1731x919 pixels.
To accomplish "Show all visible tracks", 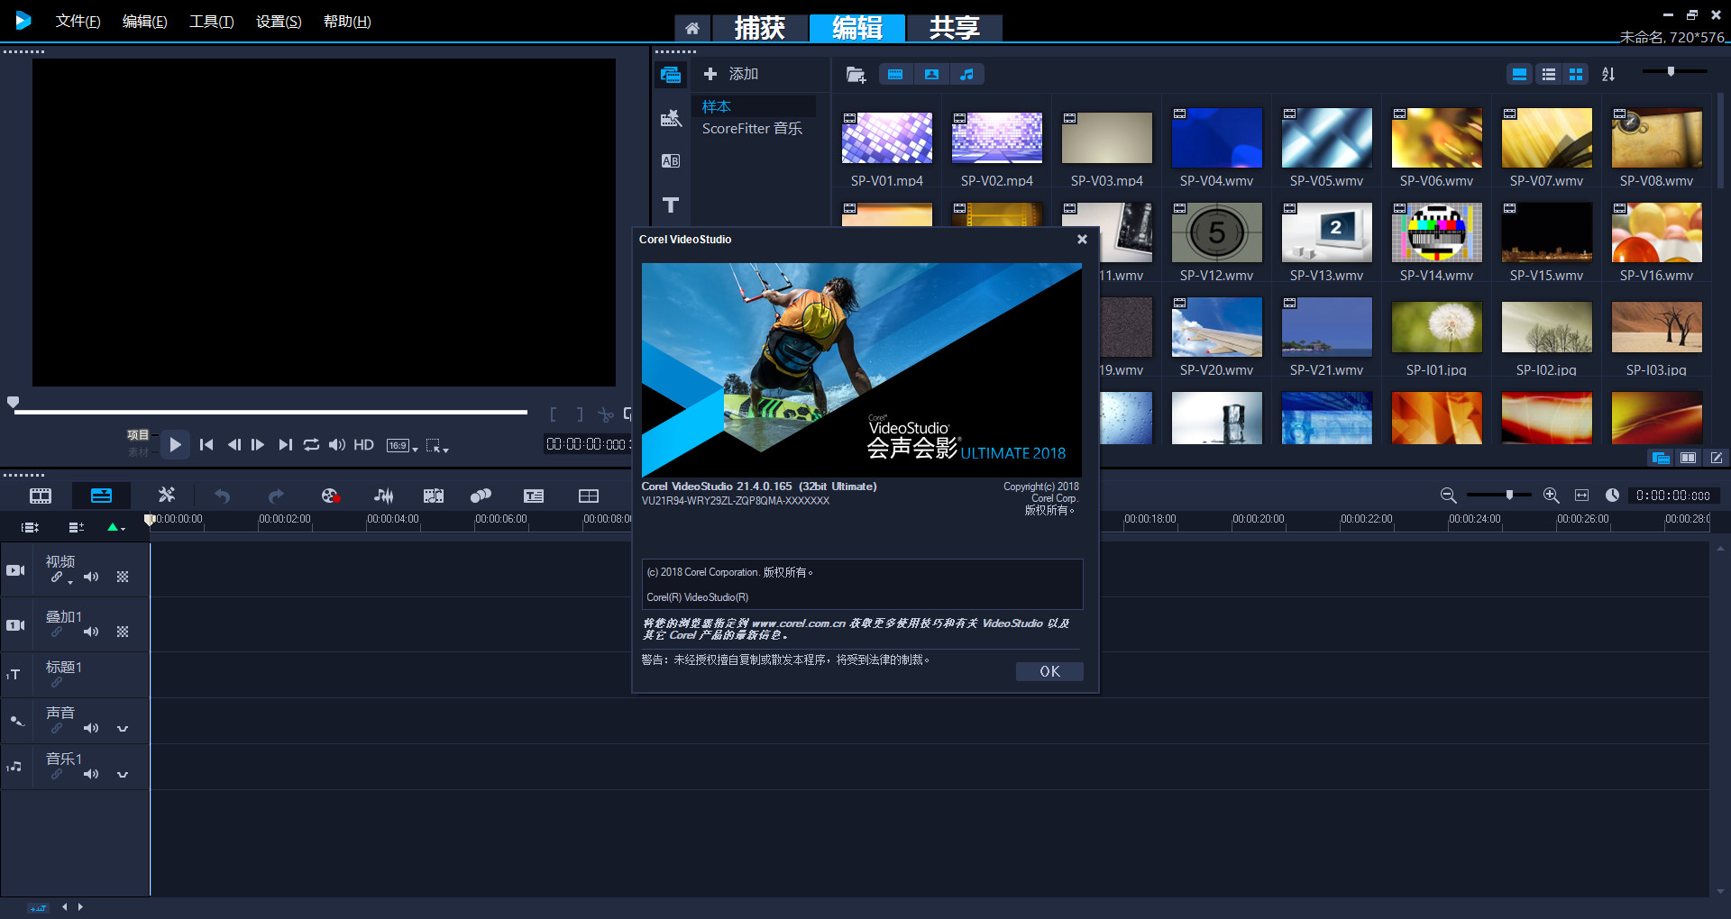I will [30, 527].
